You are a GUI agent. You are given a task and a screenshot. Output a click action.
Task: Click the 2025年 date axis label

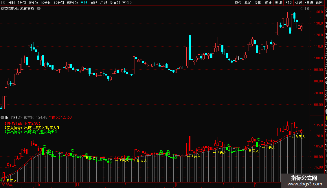coord(7,185)
